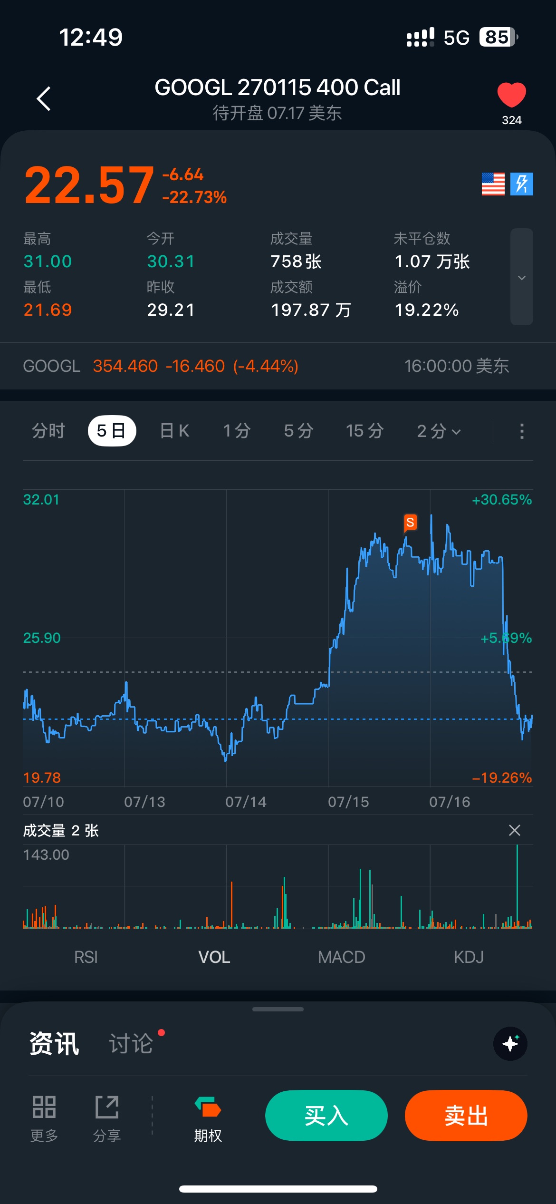
Task: Tap the back arrow icon
Action: coord(44,99)
